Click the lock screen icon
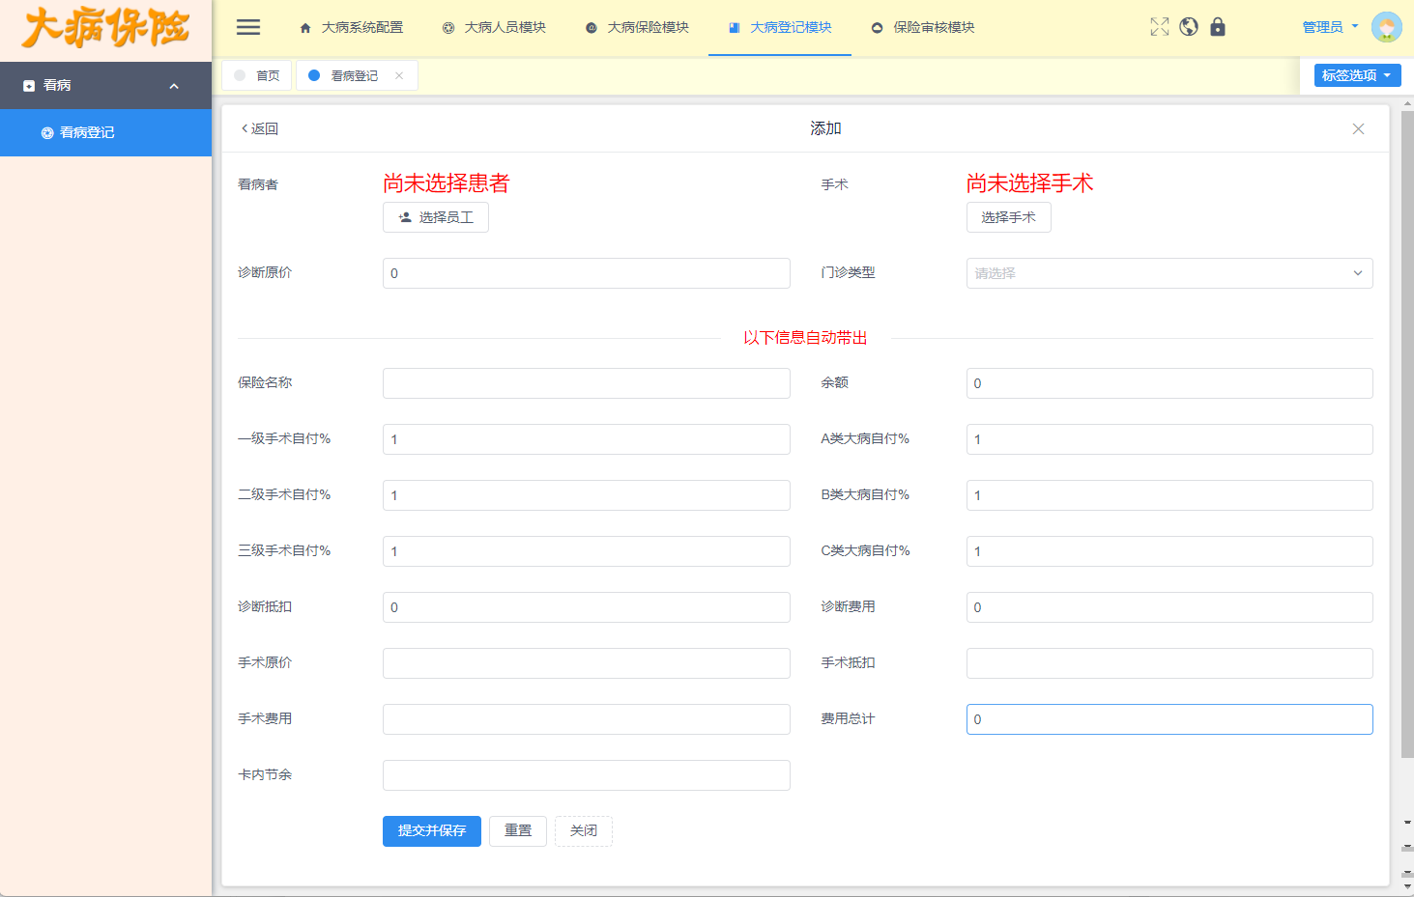This screenshot has width=1414, height=897. pos(1217,26)
